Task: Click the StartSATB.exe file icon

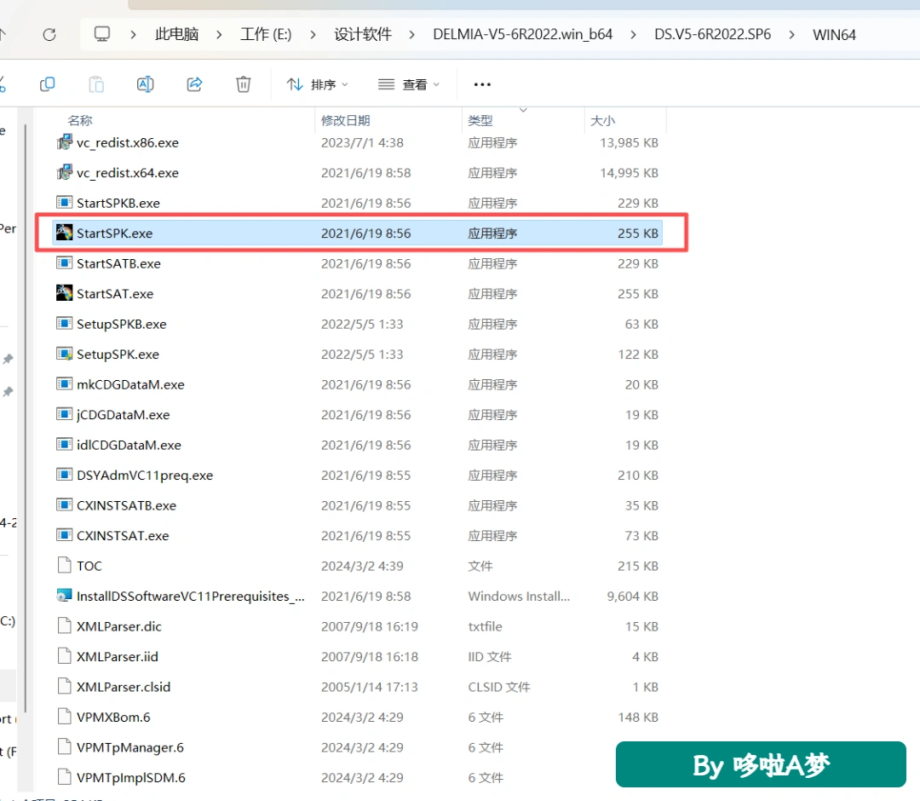Action: (65, 263)
